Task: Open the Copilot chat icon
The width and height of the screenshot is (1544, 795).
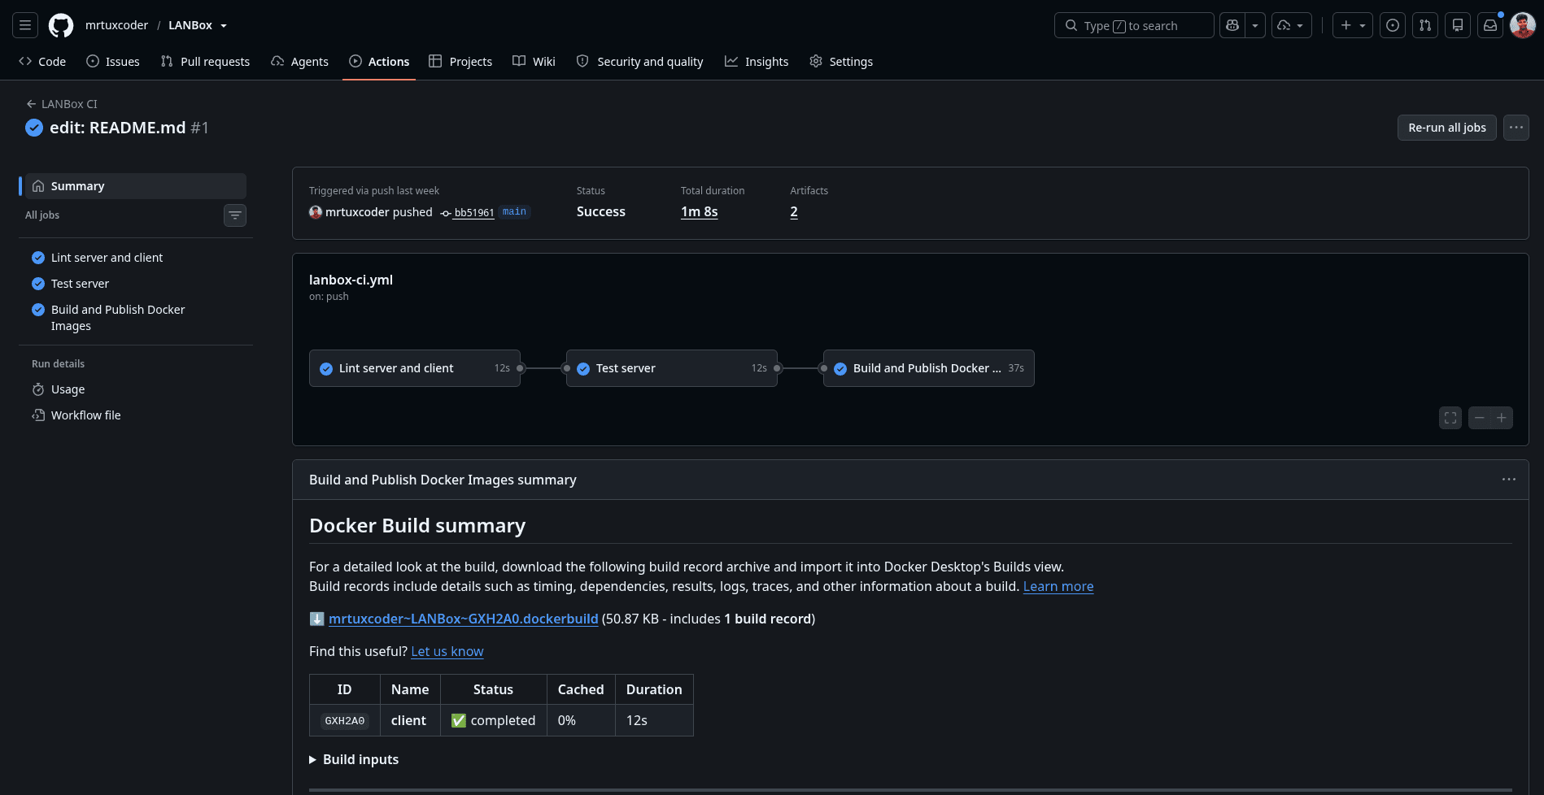Action: coord(1232,25)
